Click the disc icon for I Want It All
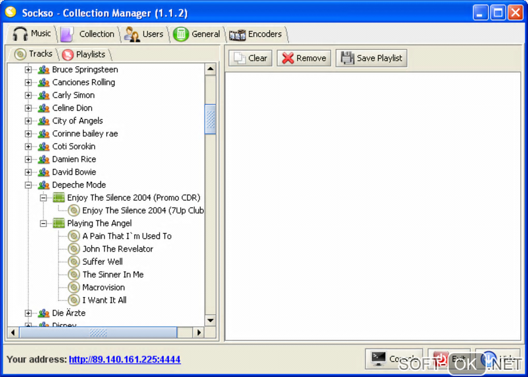 pos(74,300)
